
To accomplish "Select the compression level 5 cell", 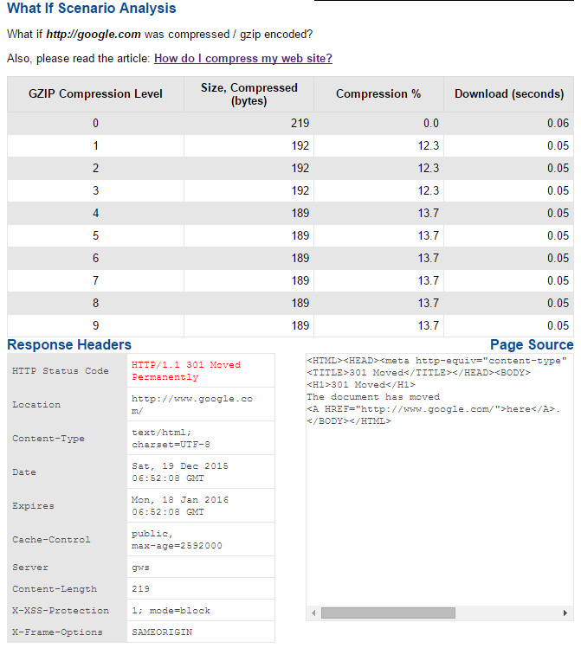I will tap(95, 235).
